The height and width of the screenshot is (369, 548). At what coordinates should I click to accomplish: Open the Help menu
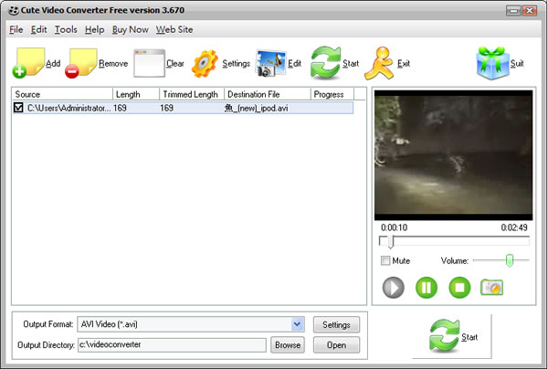point(95,30)
